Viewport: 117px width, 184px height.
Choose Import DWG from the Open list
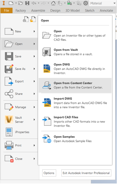pos(75,103)
